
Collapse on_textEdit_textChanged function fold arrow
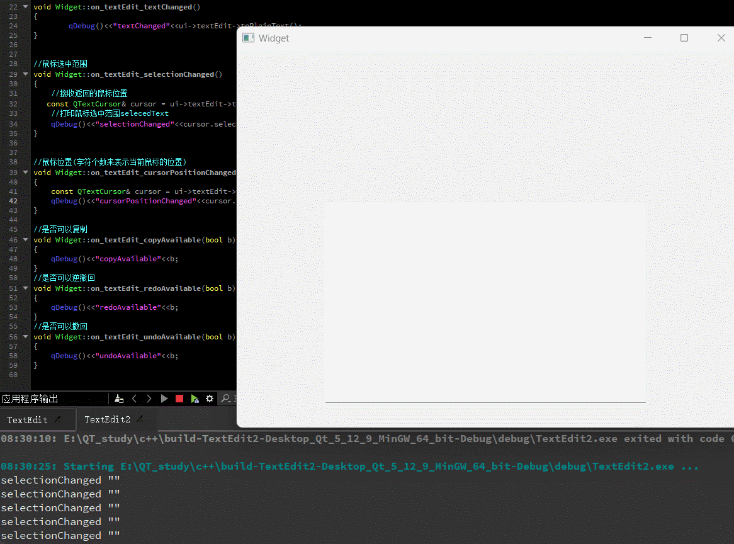click(25, 7)
